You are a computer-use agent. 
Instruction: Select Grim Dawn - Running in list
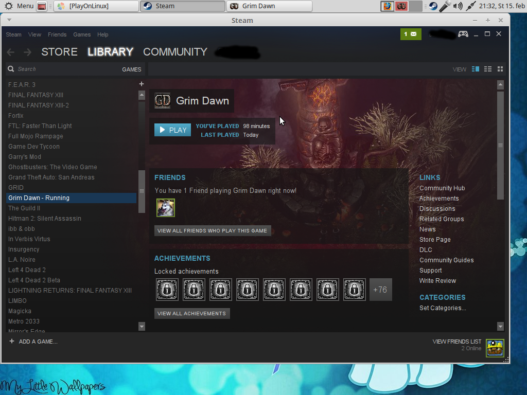click(71, 198)
